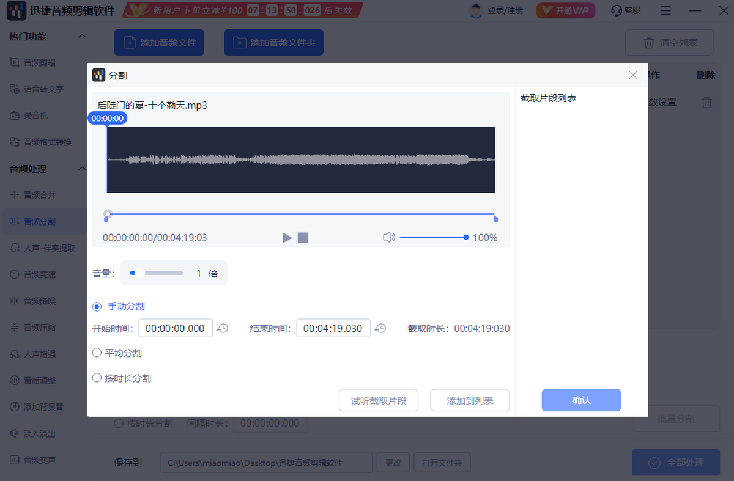Open customer service headset icon
This screenshot has width=734, height=481.
pos(617,11)
